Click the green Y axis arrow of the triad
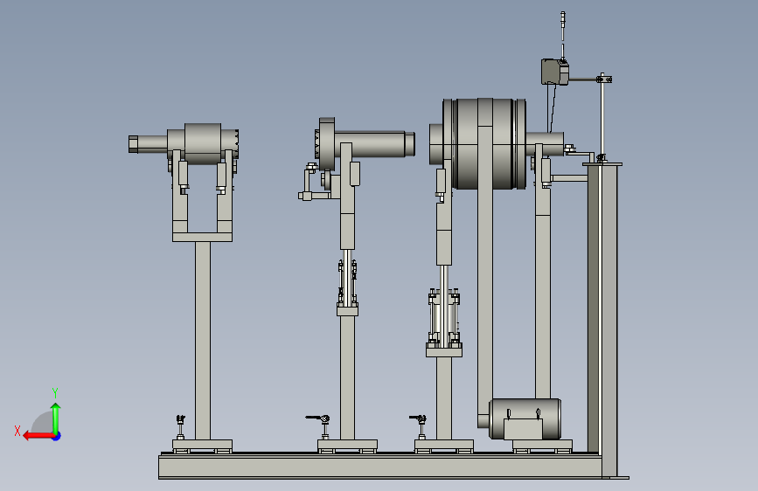This screenshot has height=491, width=758. click(x=56, y=418)
